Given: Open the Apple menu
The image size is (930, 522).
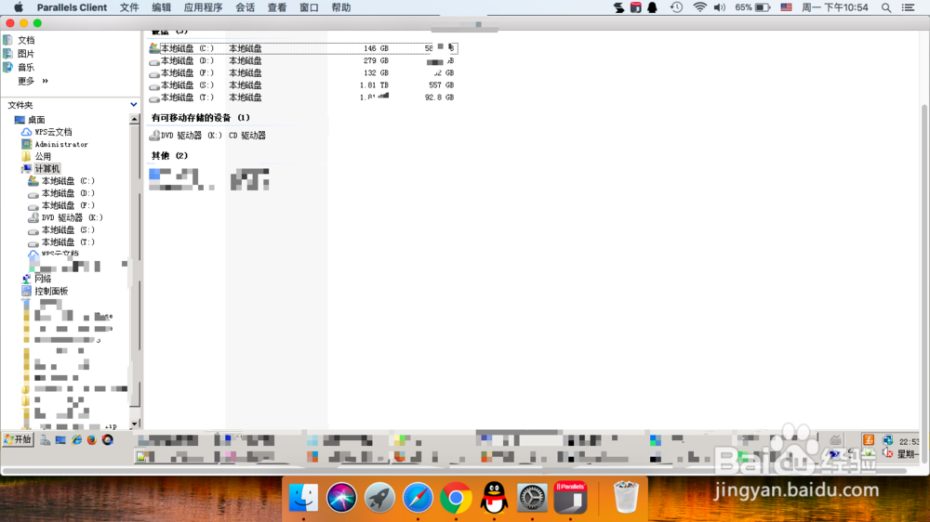Looking at the screenshot, I should pyautogui.click(x=19, y=7).
